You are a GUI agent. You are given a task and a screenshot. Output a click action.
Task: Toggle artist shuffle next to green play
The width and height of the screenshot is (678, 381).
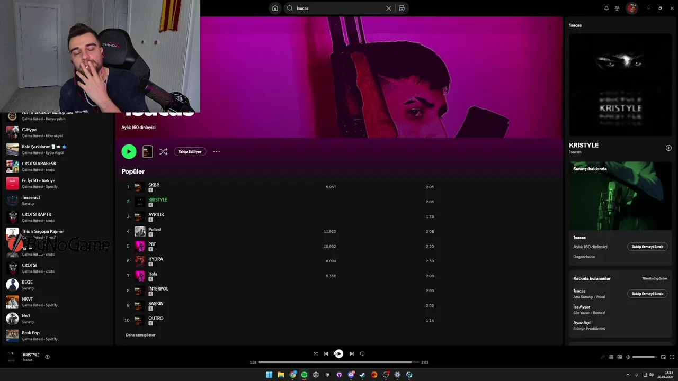[163, 151]
